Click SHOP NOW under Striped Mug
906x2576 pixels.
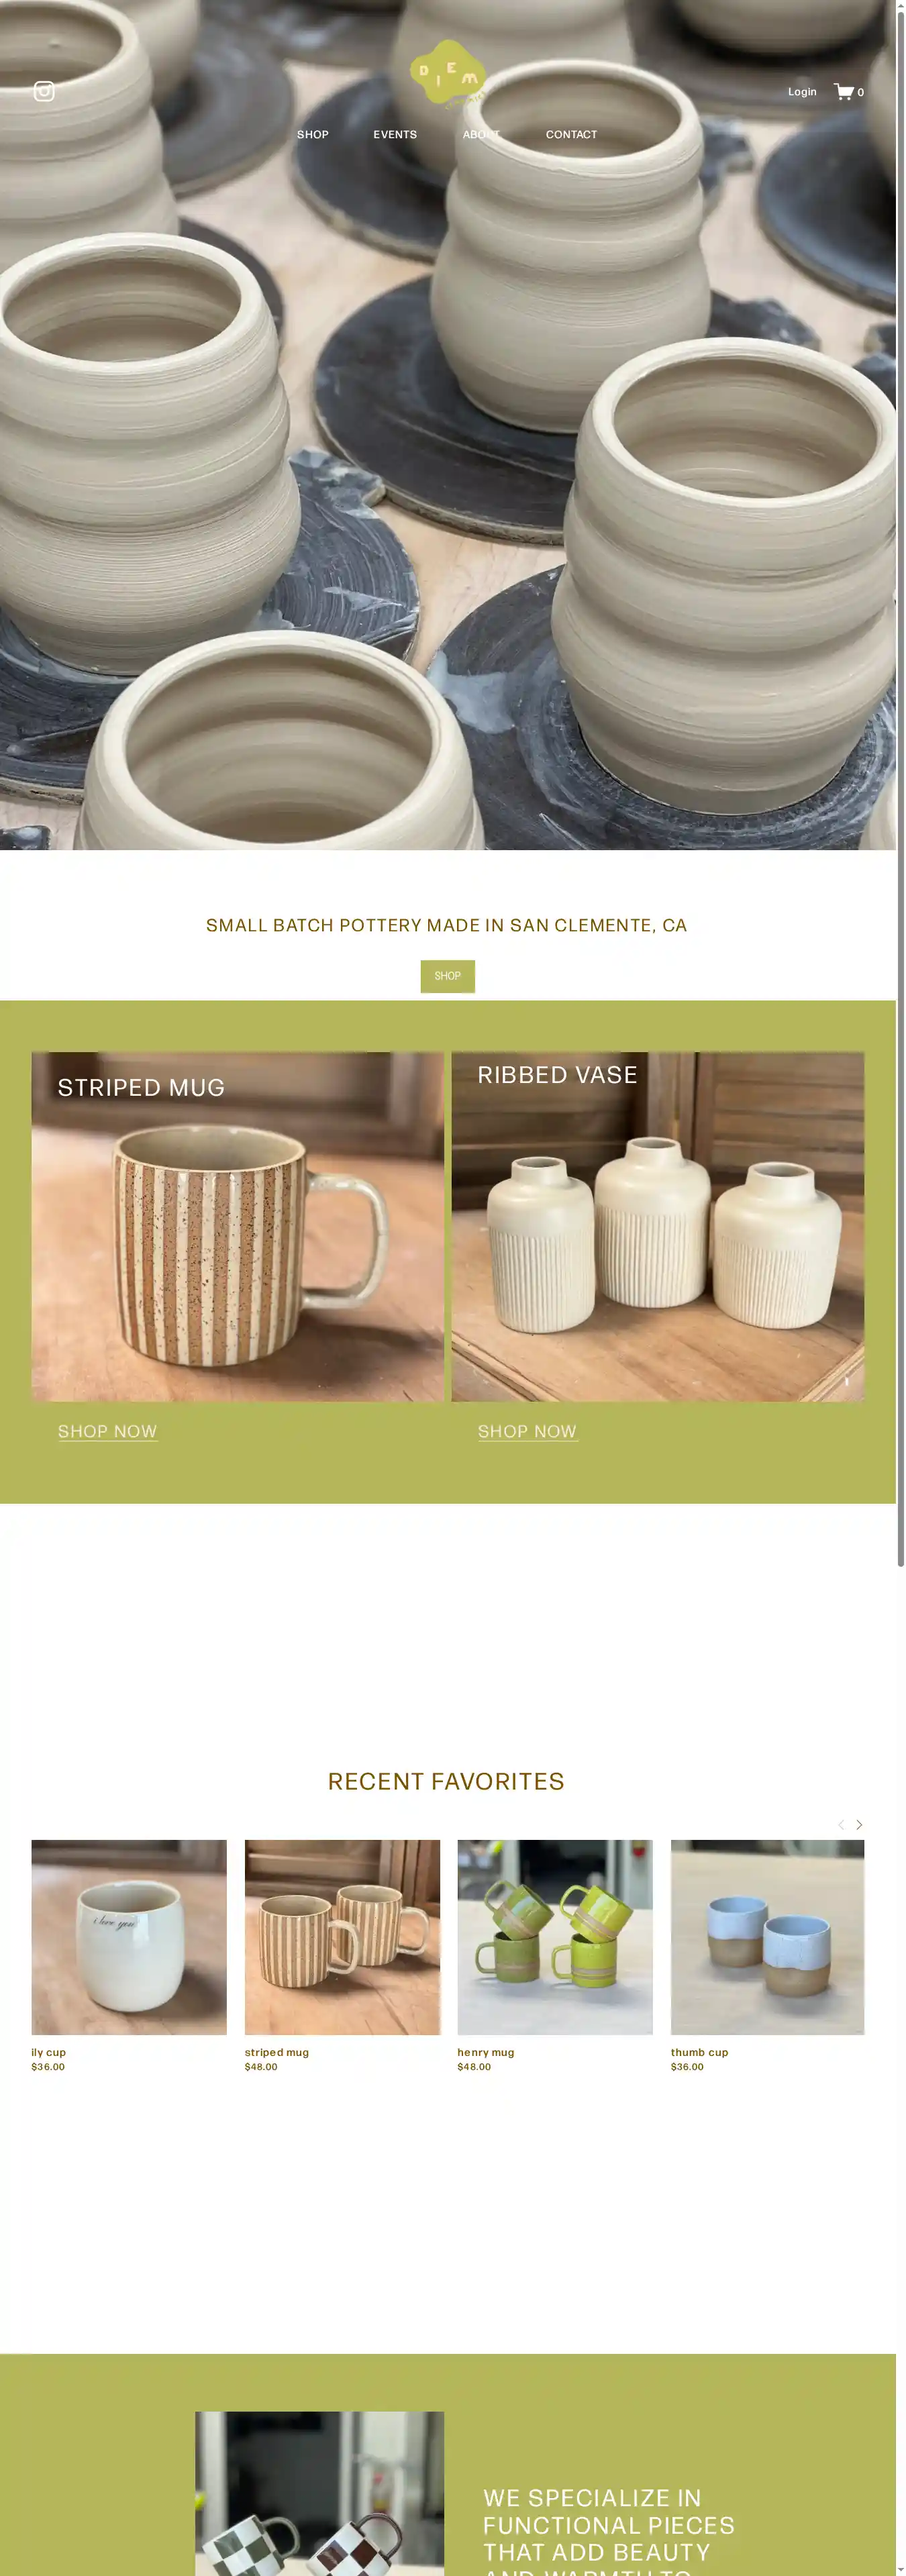click(x=108, y=1431)
